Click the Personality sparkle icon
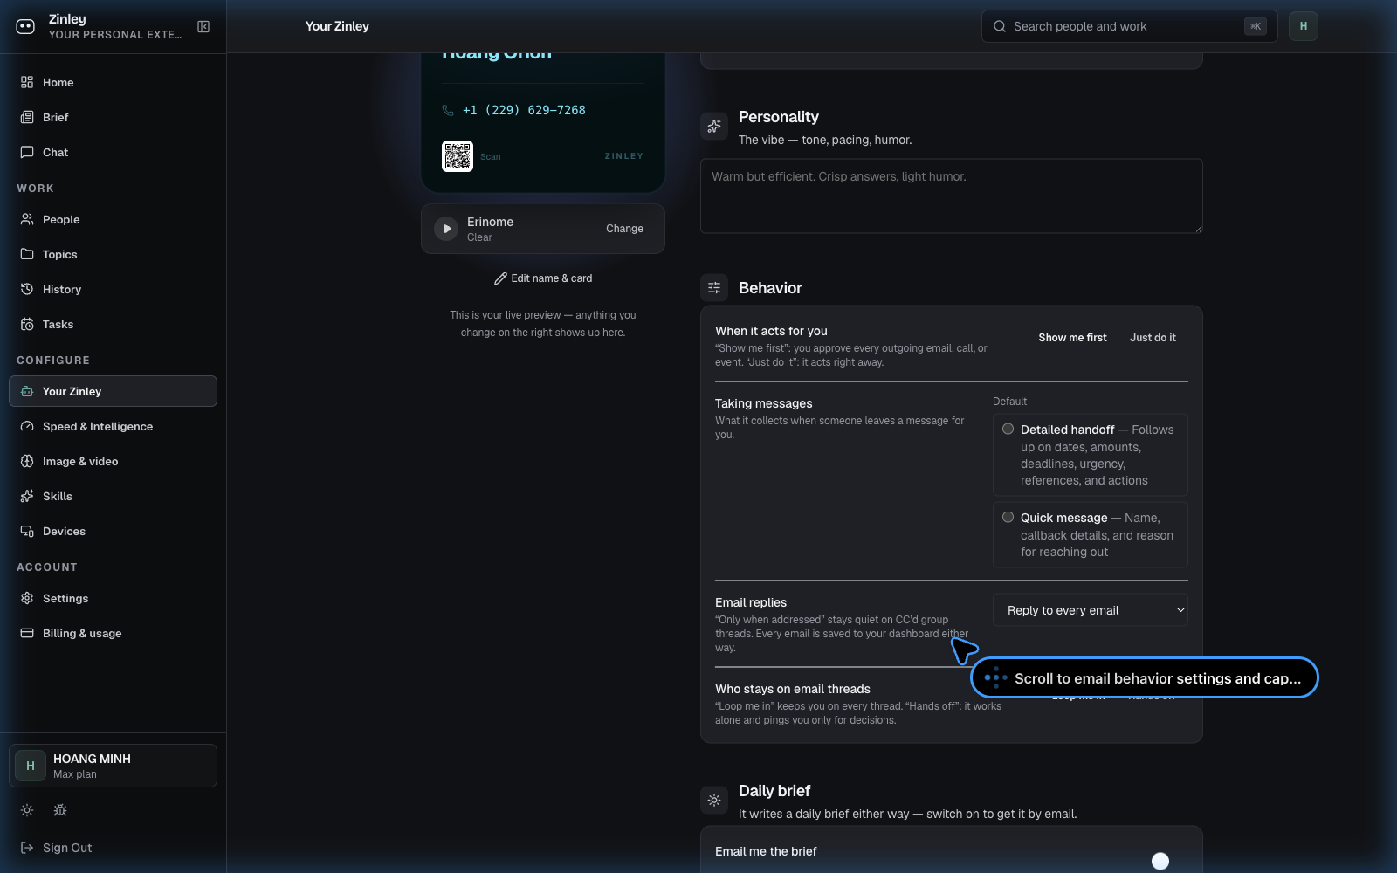 pyautogui.click(x=714, y=126)
